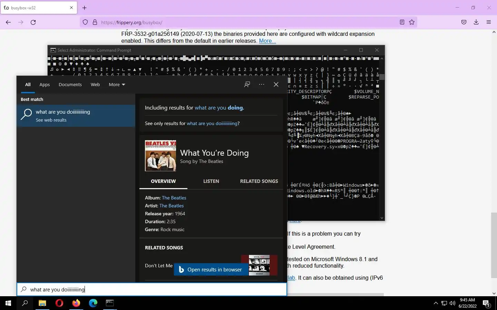Open tracking protection shield icon
The height and width of the screenshot is (310, 497).
(x=85, y=22)
